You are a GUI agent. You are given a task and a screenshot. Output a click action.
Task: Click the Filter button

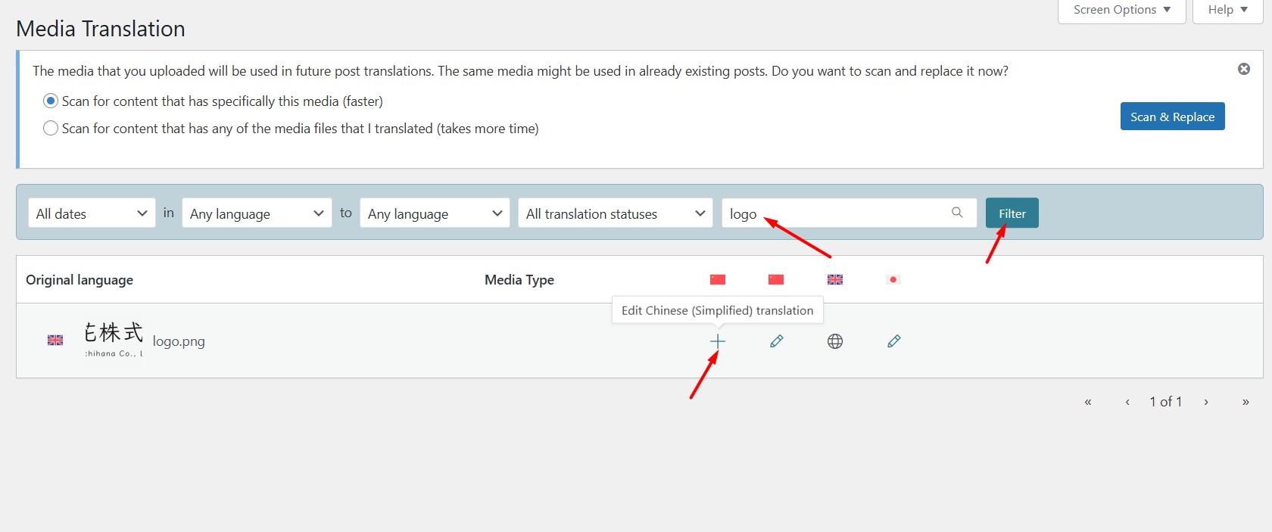click(x=1012, y=213)
